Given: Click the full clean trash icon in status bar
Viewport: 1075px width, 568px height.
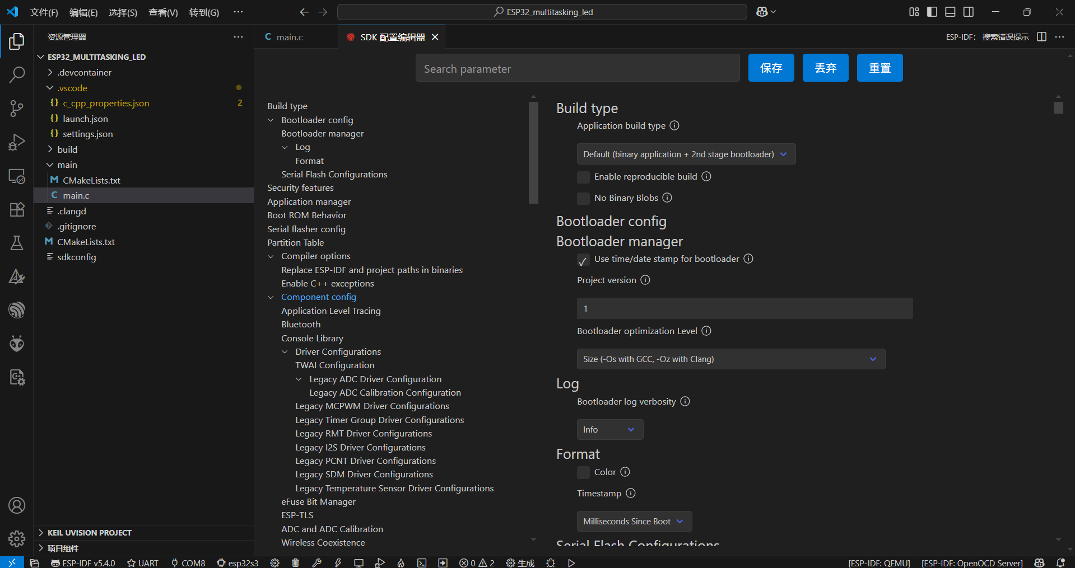Looking at the screenshot, I should (295, 563).
